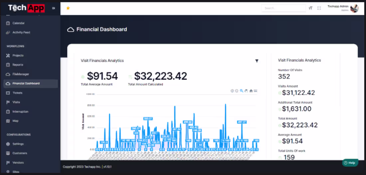366x175 pixels.
Task: Click the yellow favorites star icon
Action: tap(68, 8)
